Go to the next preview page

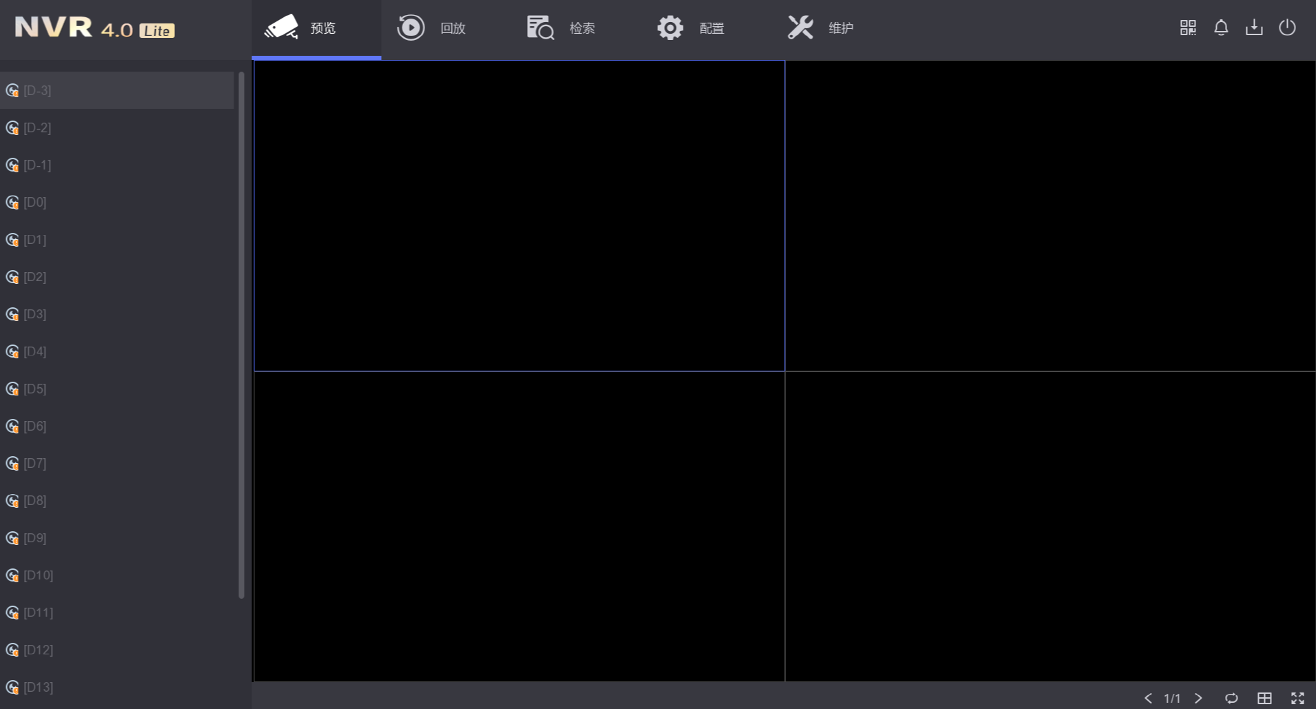pyautogui.click(x=1198, y=698)
